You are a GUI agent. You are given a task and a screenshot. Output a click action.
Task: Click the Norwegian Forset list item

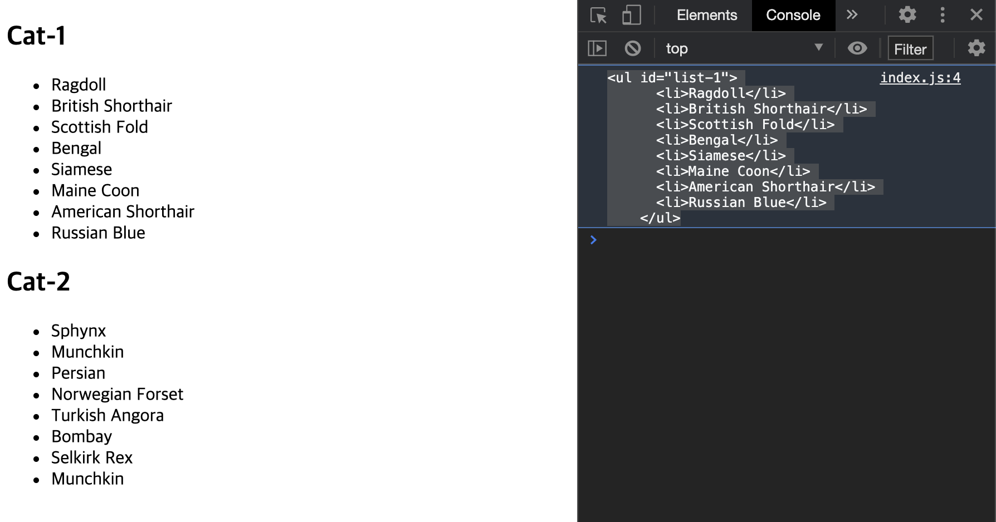point(117,394)
